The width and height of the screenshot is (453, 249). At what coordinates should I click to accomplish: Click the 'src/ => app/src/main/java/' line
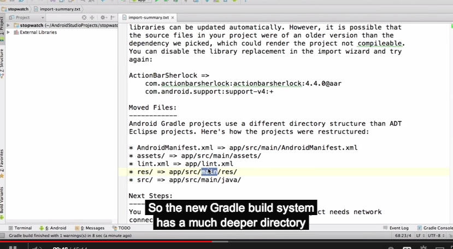(x=185, y=180)
